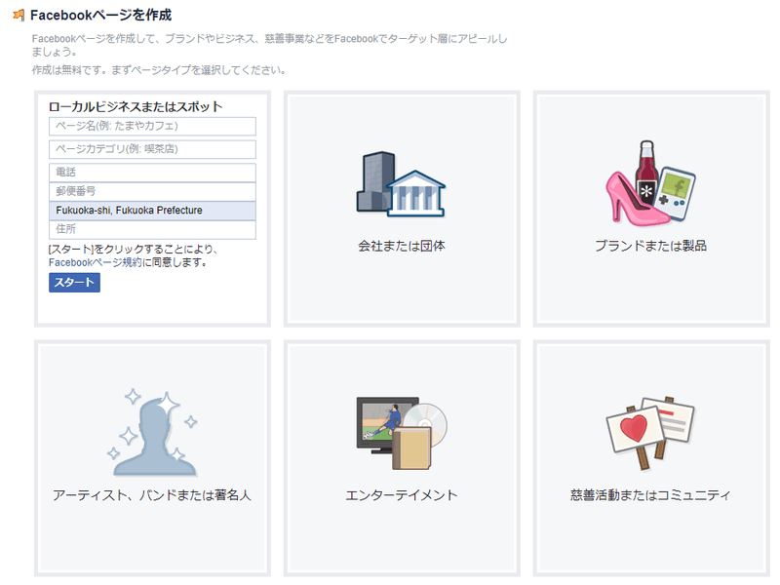The height and width of the screenshot is (585, 780).
Task: Select the アーティスト、バンドまたは著名人 label
Action: tap(152, 495)
